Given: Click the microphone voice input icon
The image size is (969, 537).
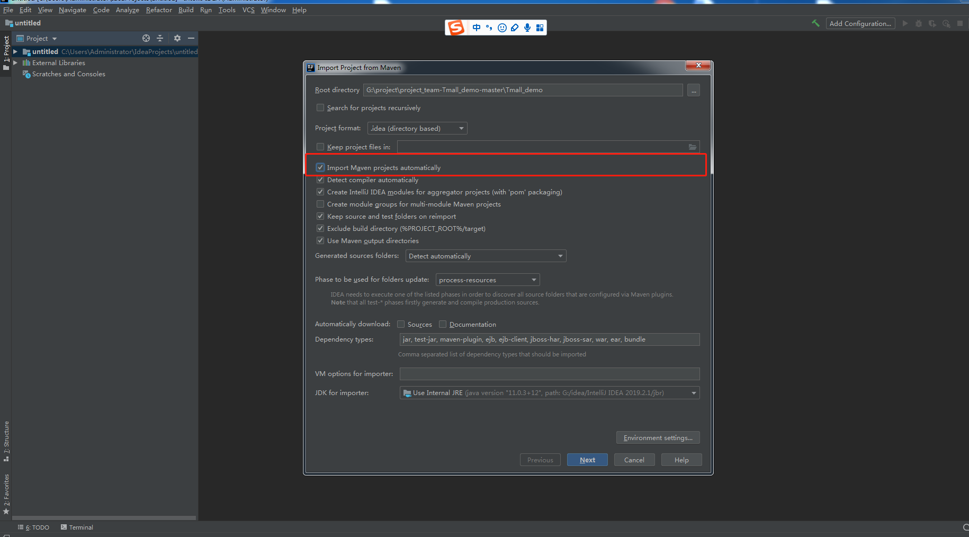Looking at the screenshot, I should coord(527,28).
